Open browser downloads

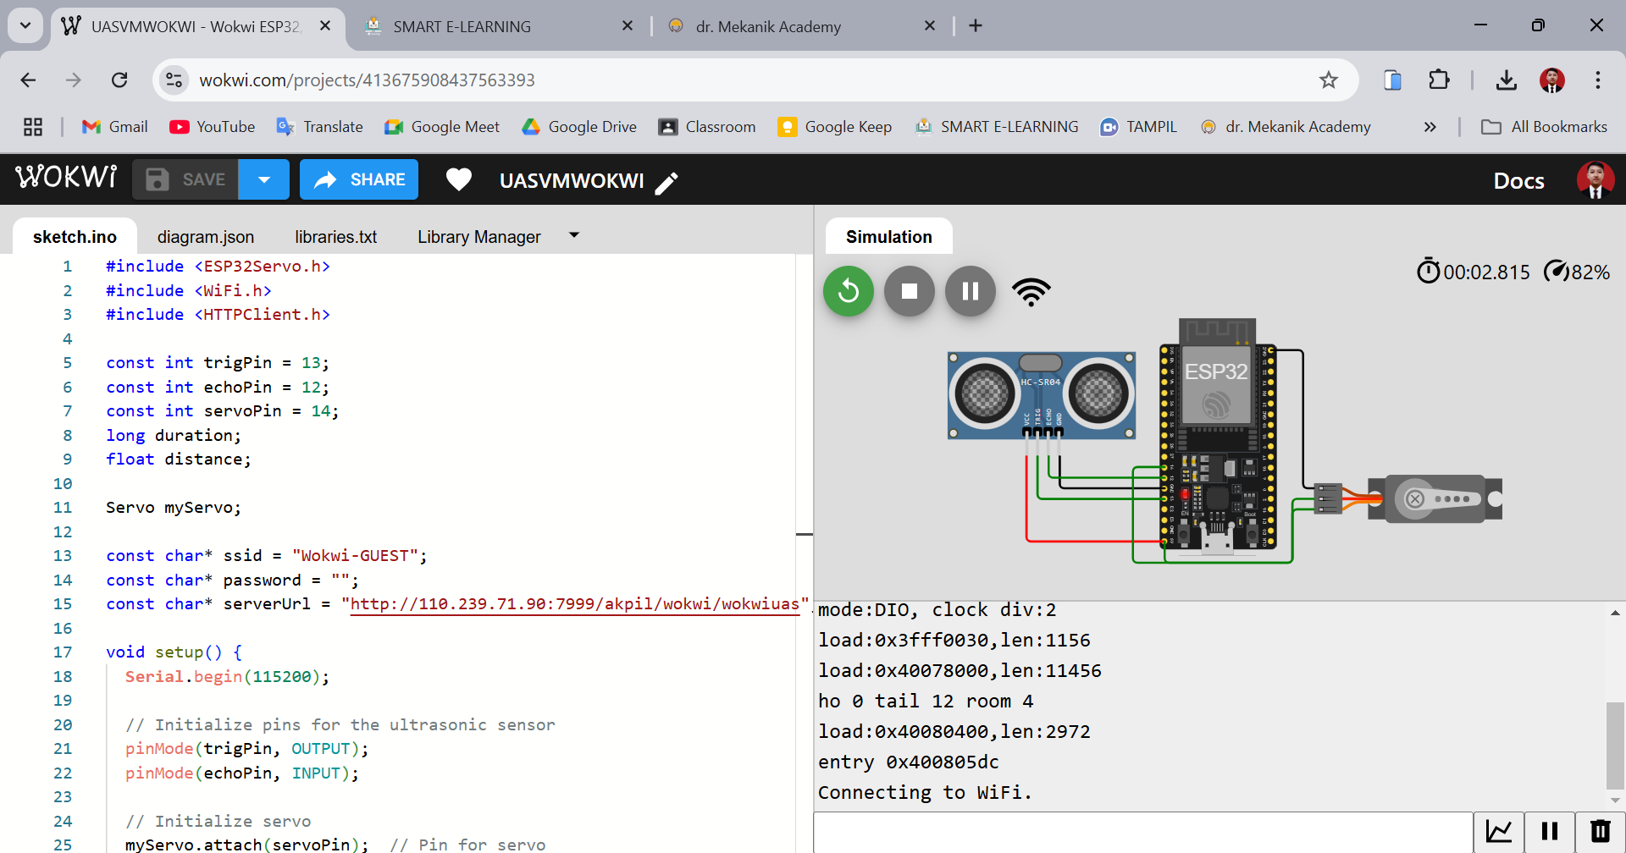tap(1506, 80)
